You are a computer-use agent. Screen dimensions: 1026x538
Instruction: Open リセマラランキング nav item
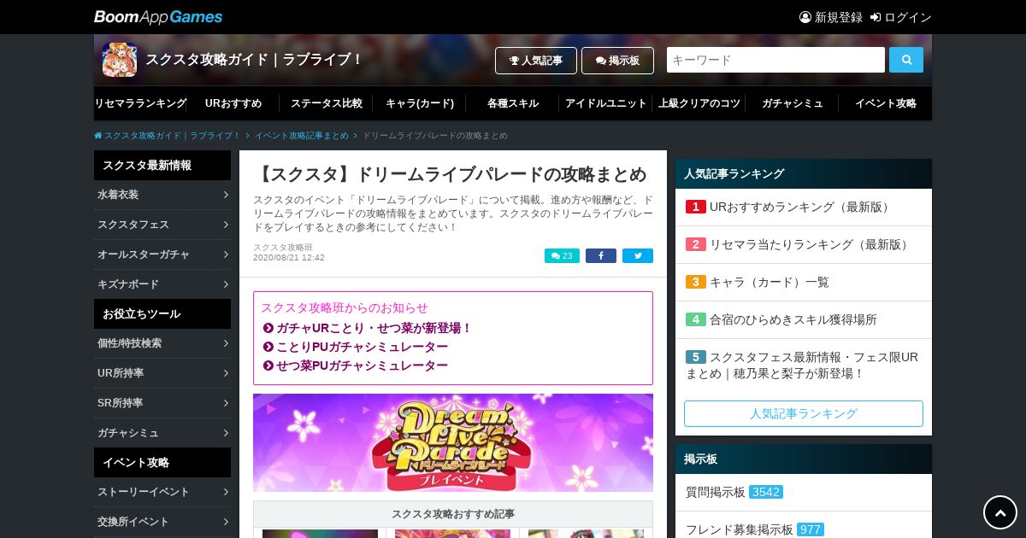(140, 103)
